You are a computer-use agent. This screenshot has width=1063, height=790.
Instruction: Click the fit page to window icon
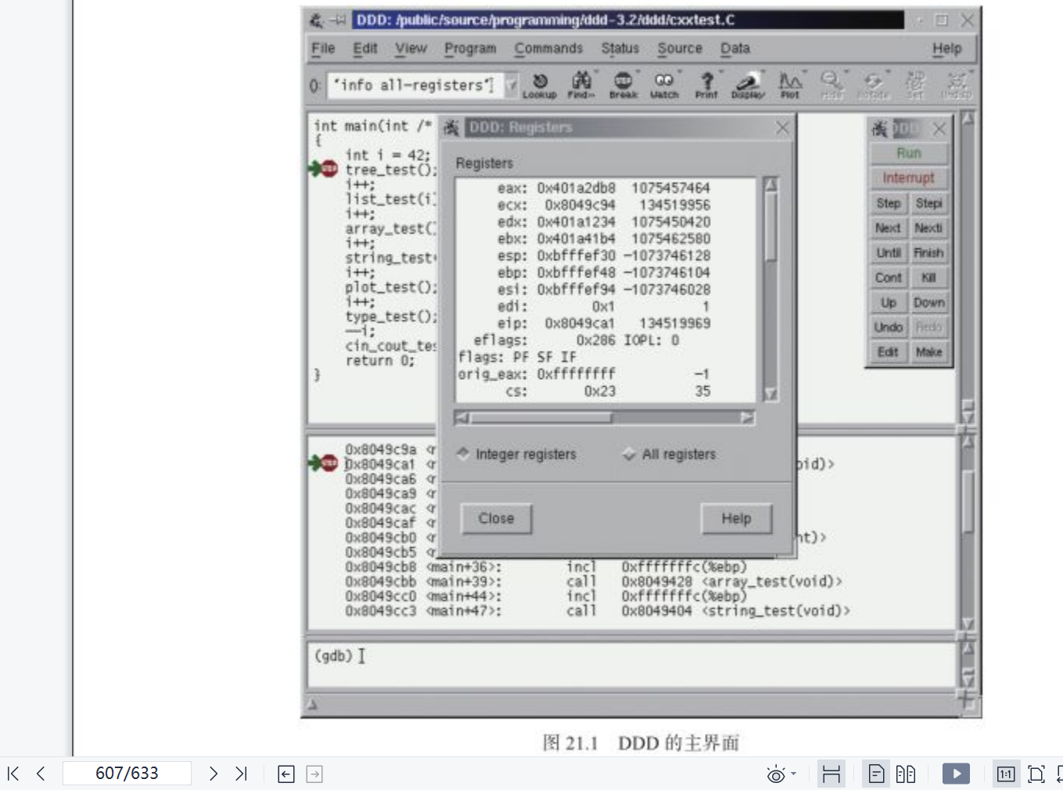click(1036, 774)
